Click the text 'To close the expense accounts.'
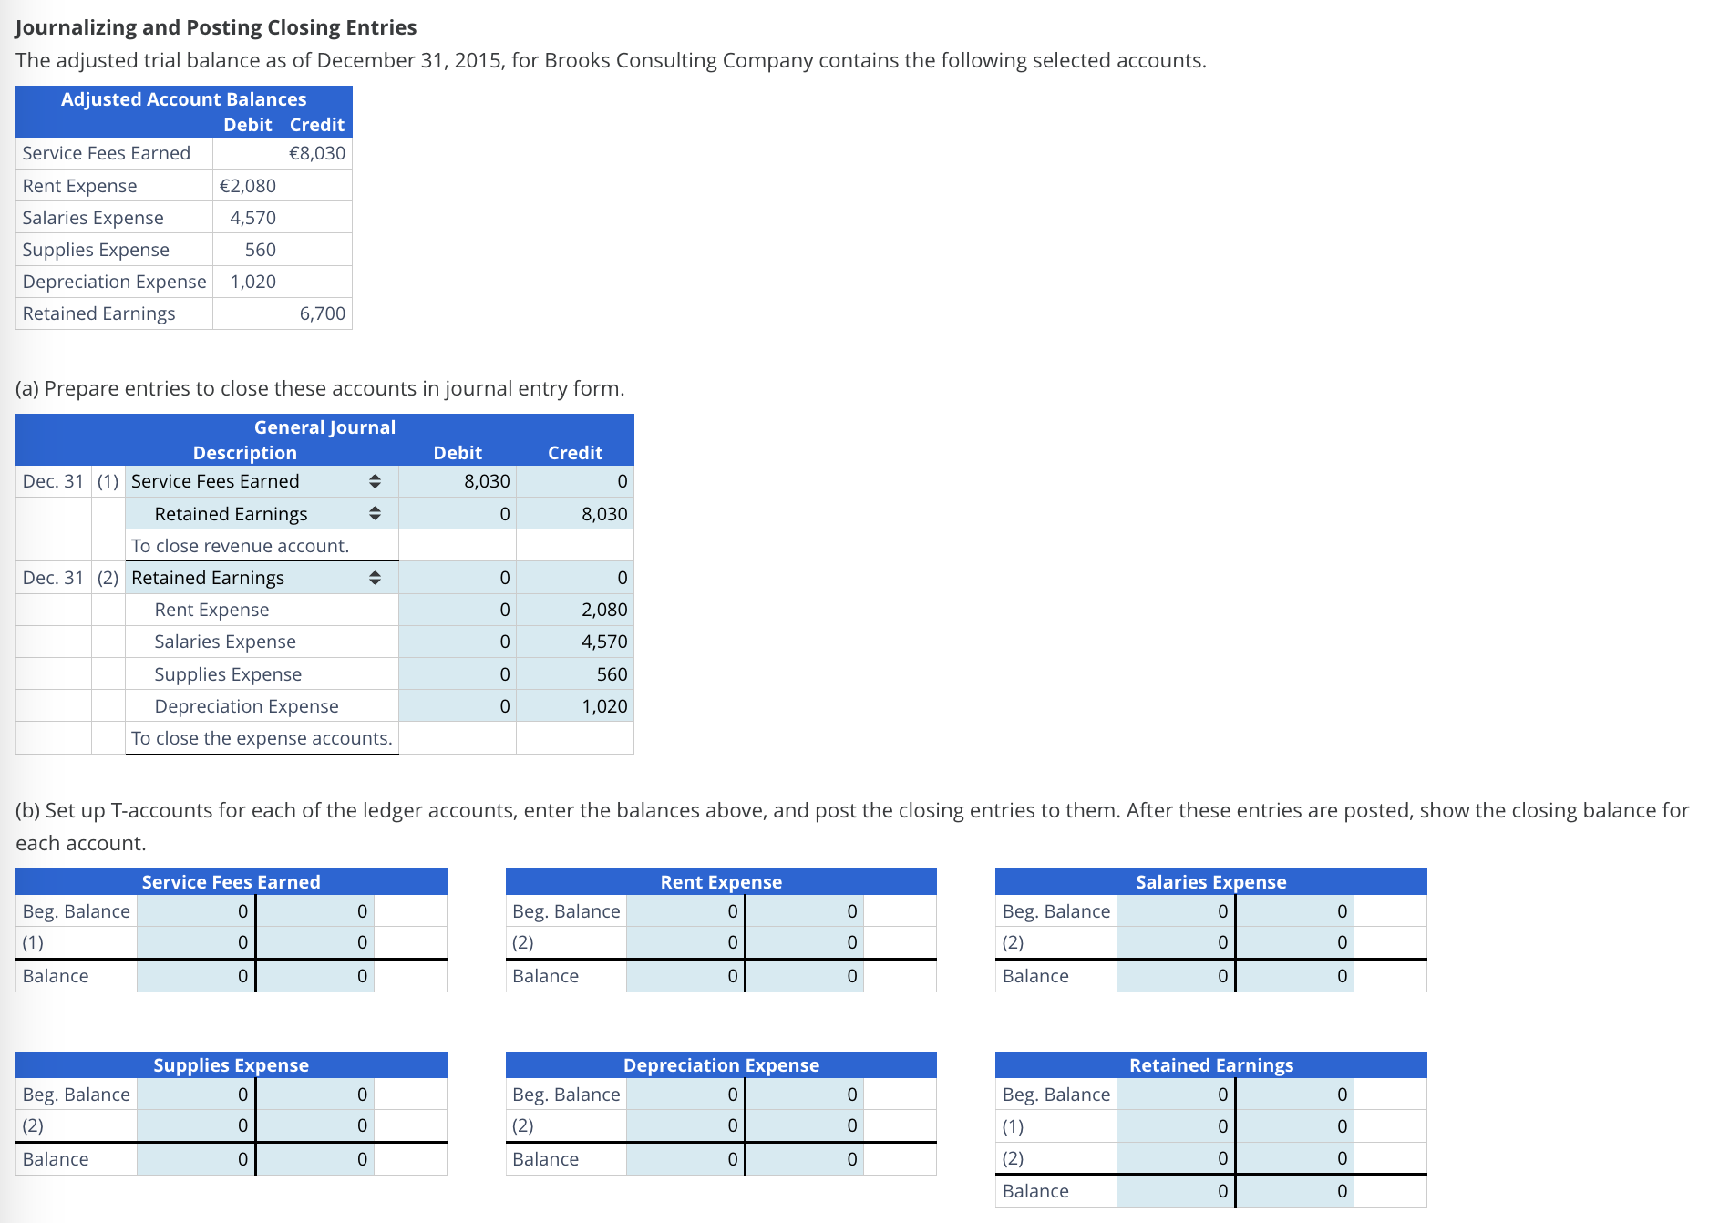Viewport: 1719px width, 1223px height. click(x=262, y=738)
